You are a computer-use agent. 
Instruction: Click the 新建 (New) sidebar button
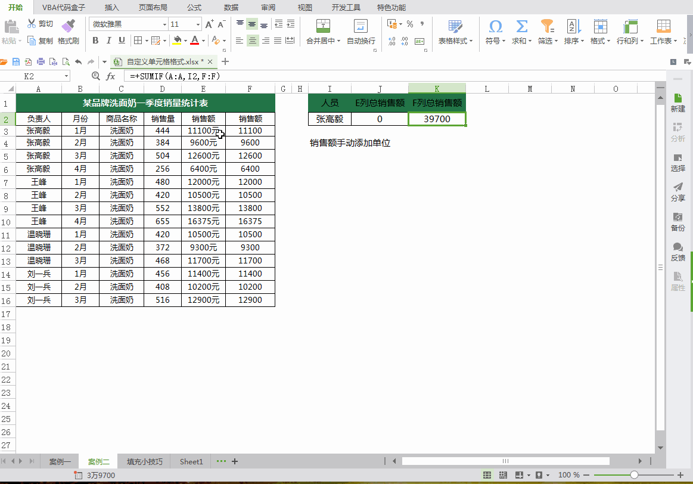pos(678,103)
